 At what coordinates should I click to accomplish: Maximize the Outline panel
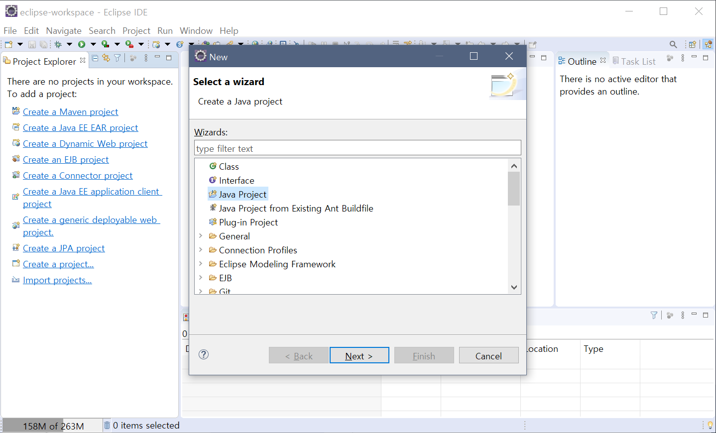(x=706, y=58)
